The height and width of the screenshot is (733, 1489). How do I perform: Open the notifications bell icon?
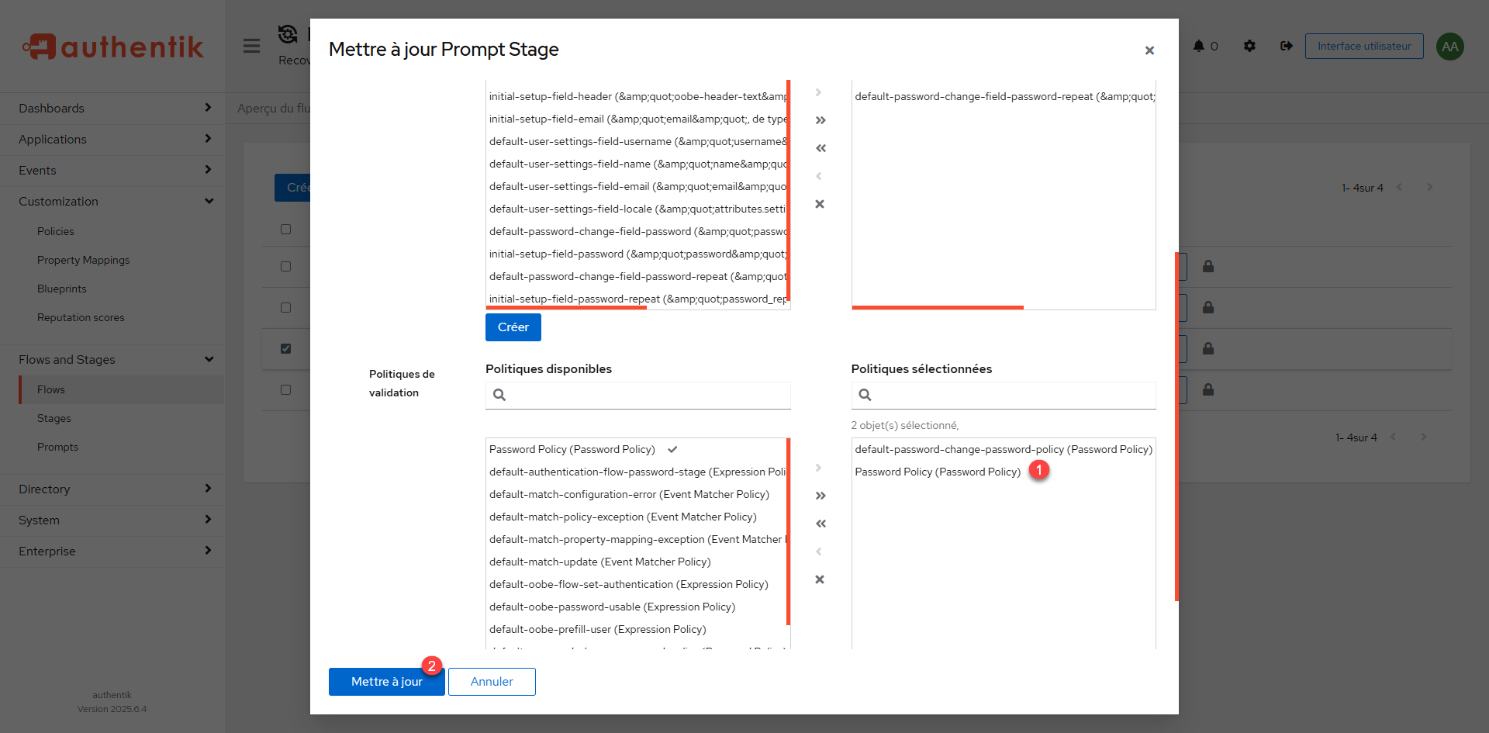1199,46
